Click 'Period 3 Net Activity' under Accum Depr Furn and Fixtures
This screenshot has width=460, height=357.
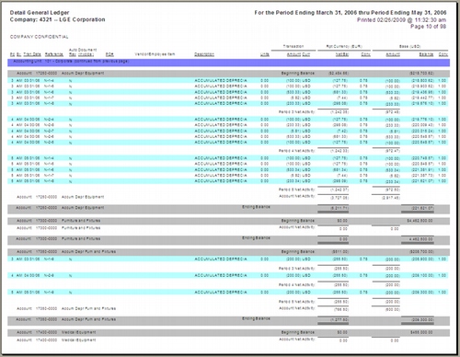click(x=296, y=269)
